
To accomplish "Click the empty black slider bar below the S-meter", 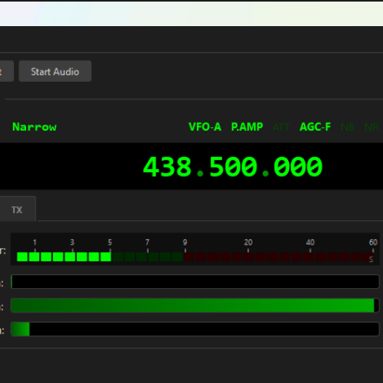I will click(195, 282).
